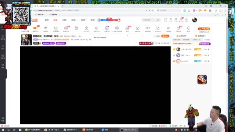Click the streamer thumbnail portrait
Image resolution: width=235 pixels, height=132 pixels.
(26, 40)
